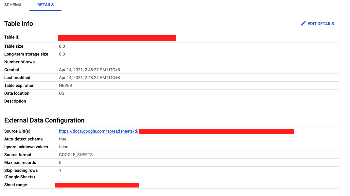
Task: Open the Source URI spreadsheet link
Action: point(98,131)
